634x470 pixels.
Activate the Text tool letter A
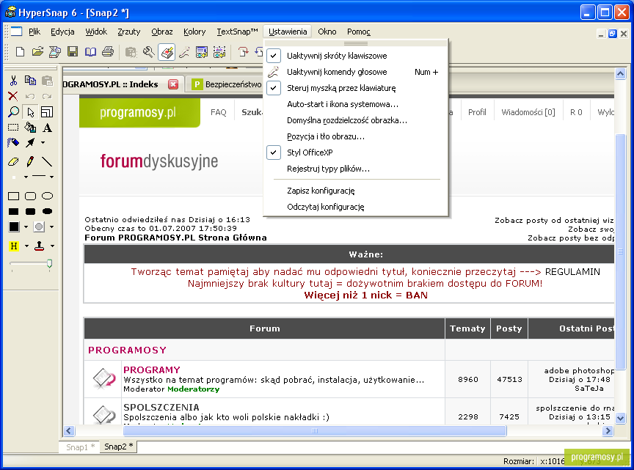click(47, 128)
